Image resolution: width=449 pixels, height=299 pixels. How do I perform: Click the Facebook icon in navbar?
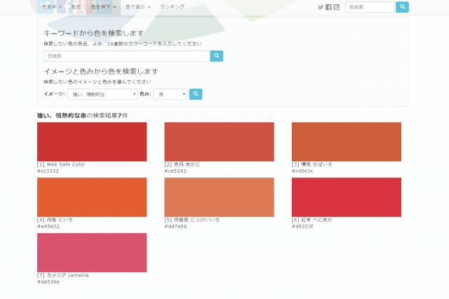pos(328,7)
